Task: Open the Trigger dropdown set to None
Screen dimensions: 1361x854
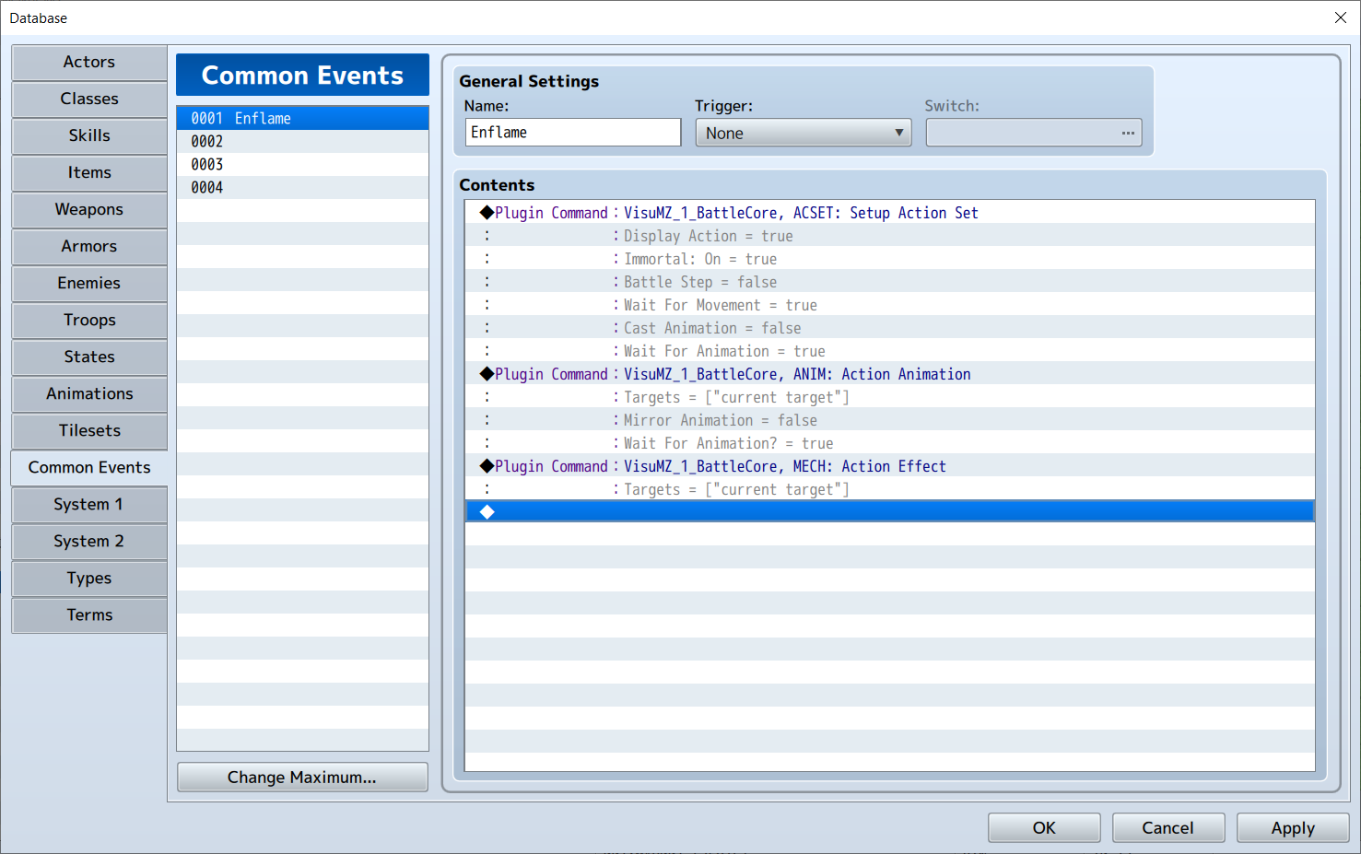Action: coord(803,133)
